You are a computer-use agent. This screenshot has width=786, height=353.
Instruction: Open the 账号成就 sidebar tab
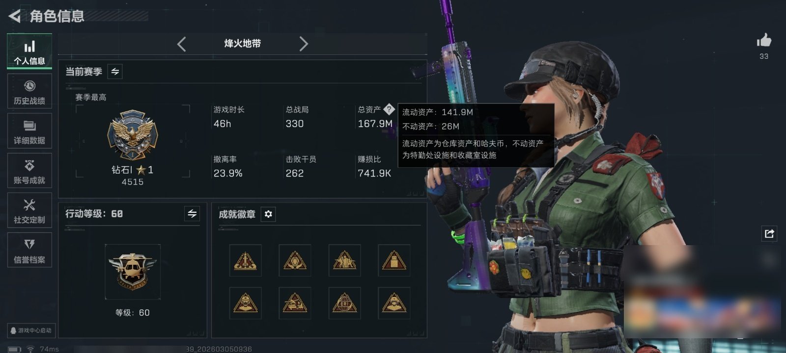(x=29, y=171)
